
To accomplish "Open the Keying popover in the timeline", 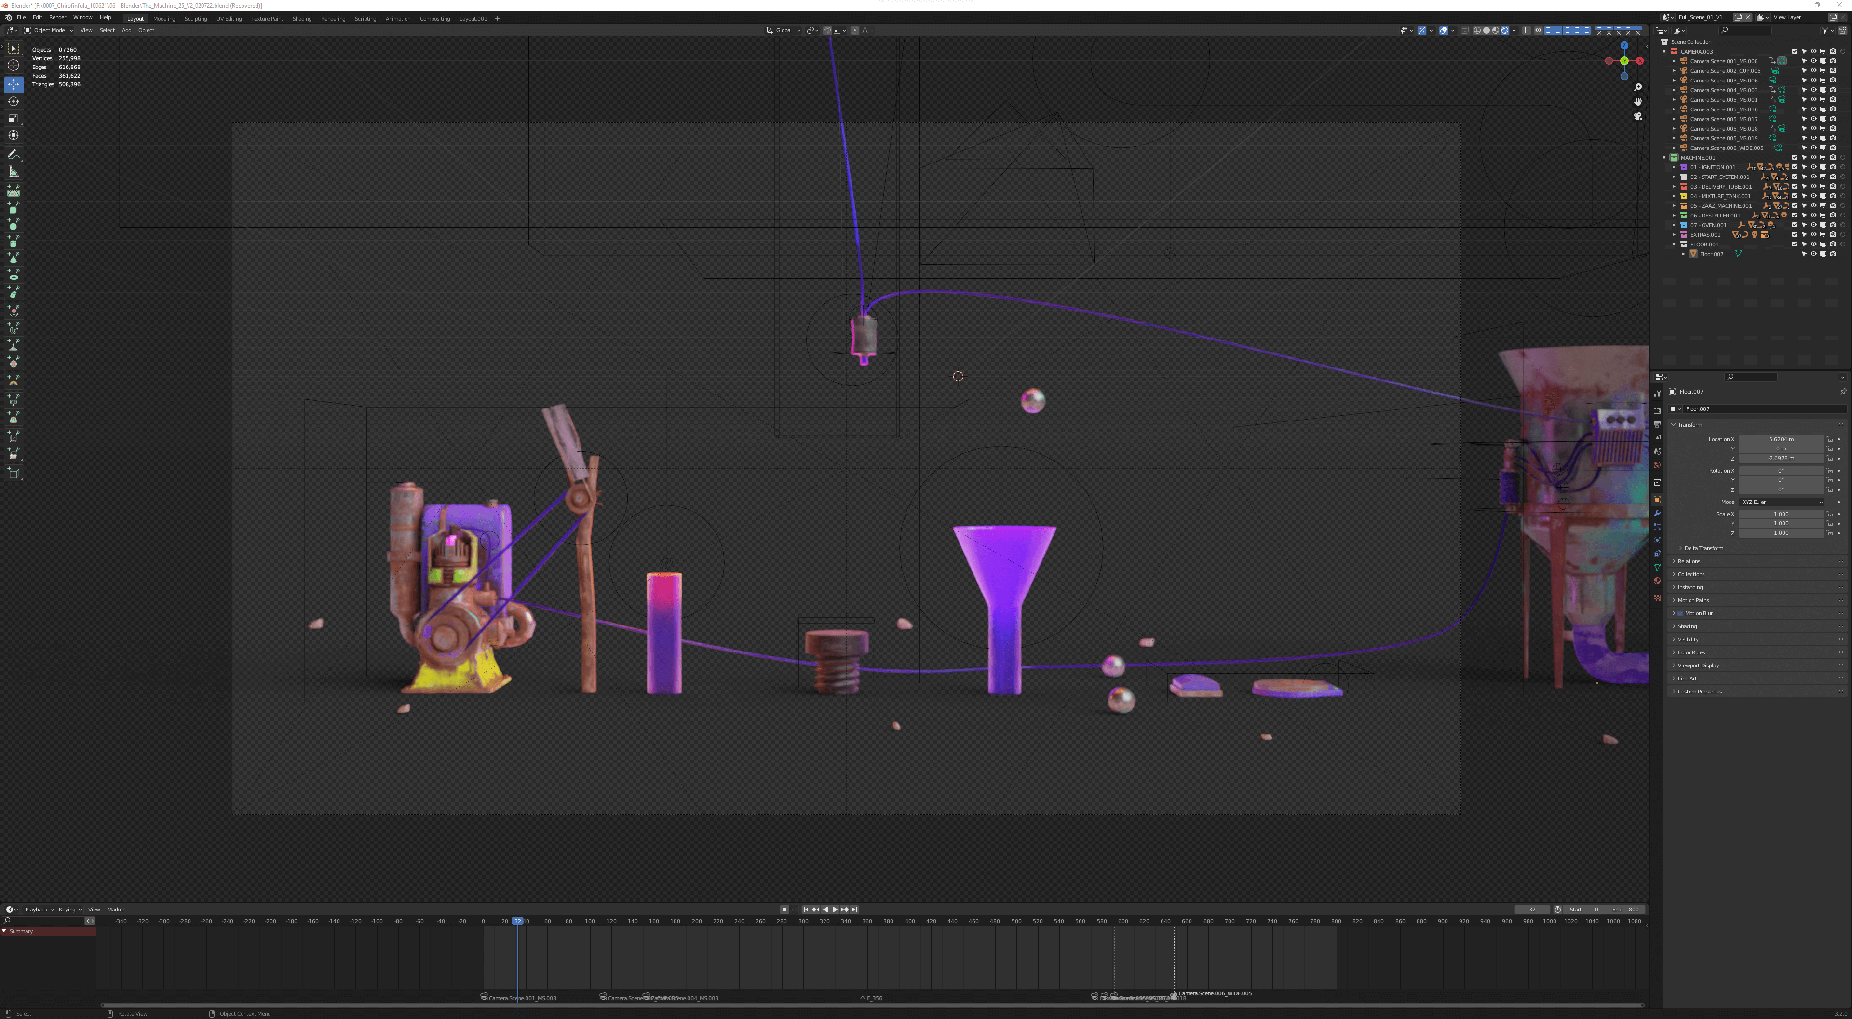I will pyautogui.click(x=69, y=910).
